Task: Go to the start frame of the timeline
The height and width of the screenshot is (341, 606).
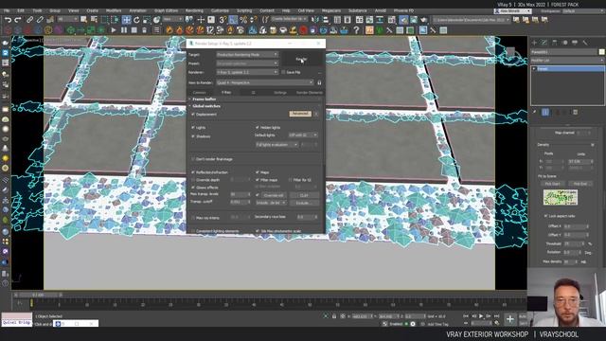Action: tap(466, 316)
